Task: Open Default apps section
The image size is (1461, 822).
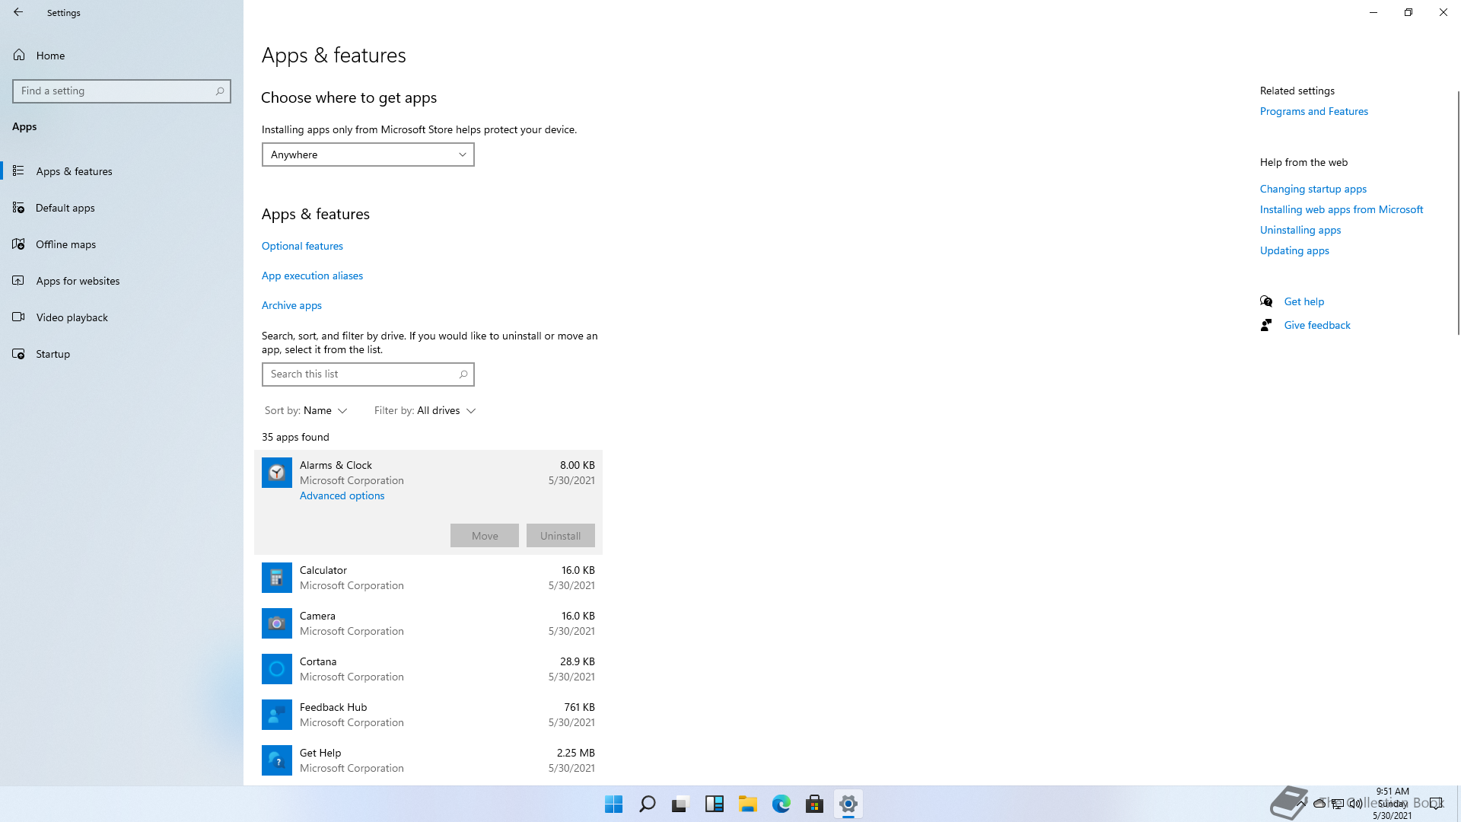Action: click(x=122, y=208)
